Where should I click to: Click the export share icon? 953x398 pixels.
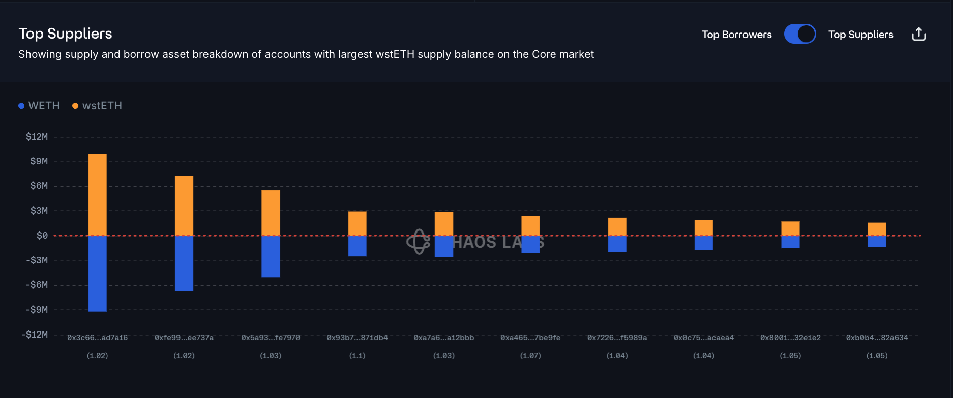pos(918,35)
